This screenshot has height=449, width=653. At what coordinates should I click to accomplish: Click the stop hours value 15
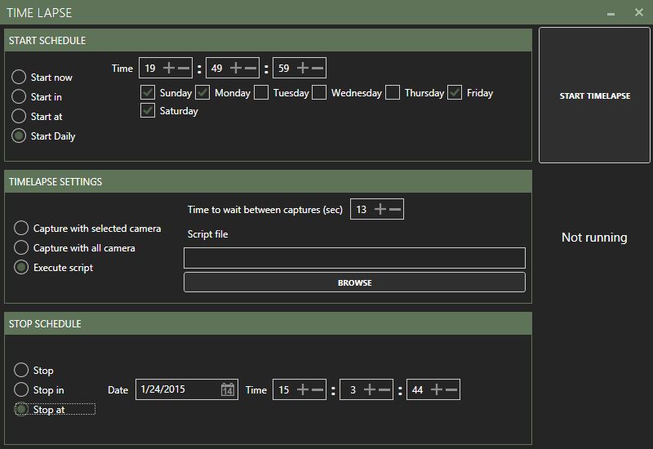284,389
